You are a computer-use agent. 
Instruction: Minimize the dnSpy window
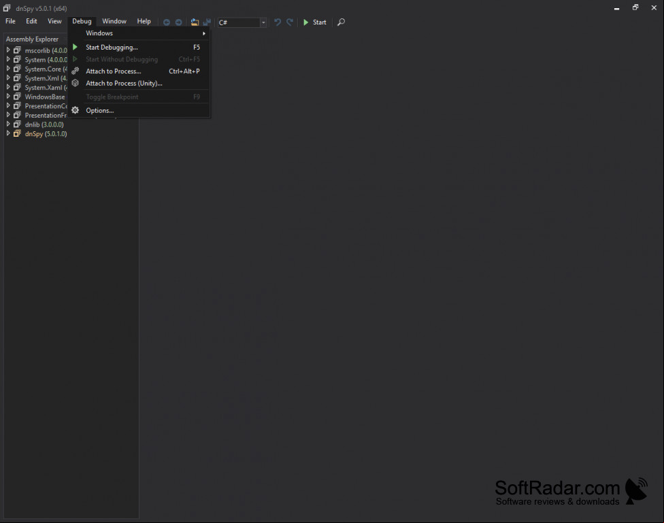[616, 8]
